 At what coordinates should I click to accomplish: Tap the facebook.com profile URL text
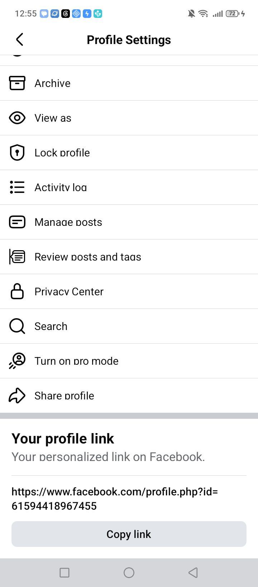[115, 499]
